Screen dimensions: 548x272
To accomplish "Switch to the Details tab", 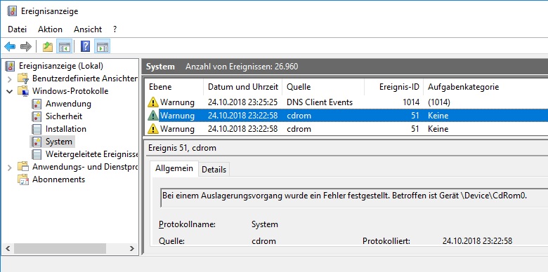I will click(x=214, y=170).
